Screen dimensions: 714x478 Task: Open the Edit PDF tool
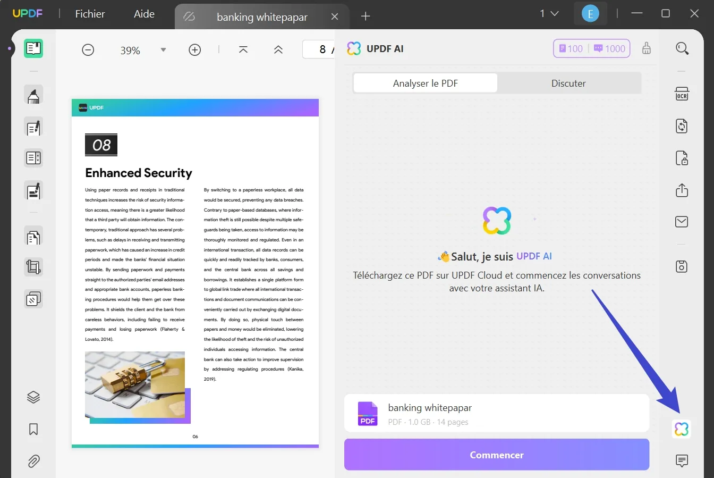point(33,128)
